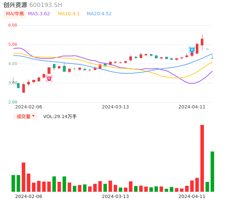Viewport: 228px width, 201px height.
Task: Click the tallest red volume bar
Action: pos(202,158)
